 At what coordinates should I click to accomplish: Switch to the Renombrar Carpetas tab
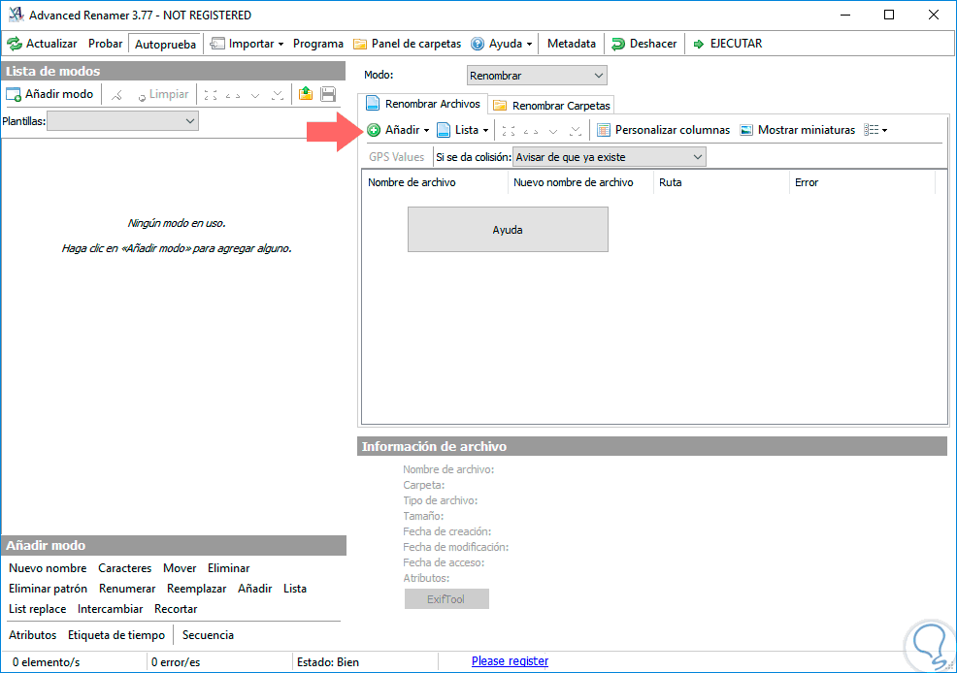(x=551, y=106)
